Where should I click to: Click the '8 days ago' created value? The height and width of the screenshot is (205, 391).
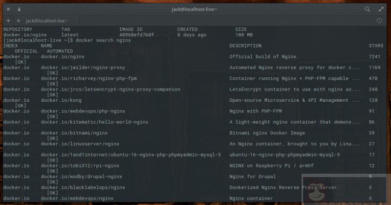pyautogui.click(x=192, y=35)
